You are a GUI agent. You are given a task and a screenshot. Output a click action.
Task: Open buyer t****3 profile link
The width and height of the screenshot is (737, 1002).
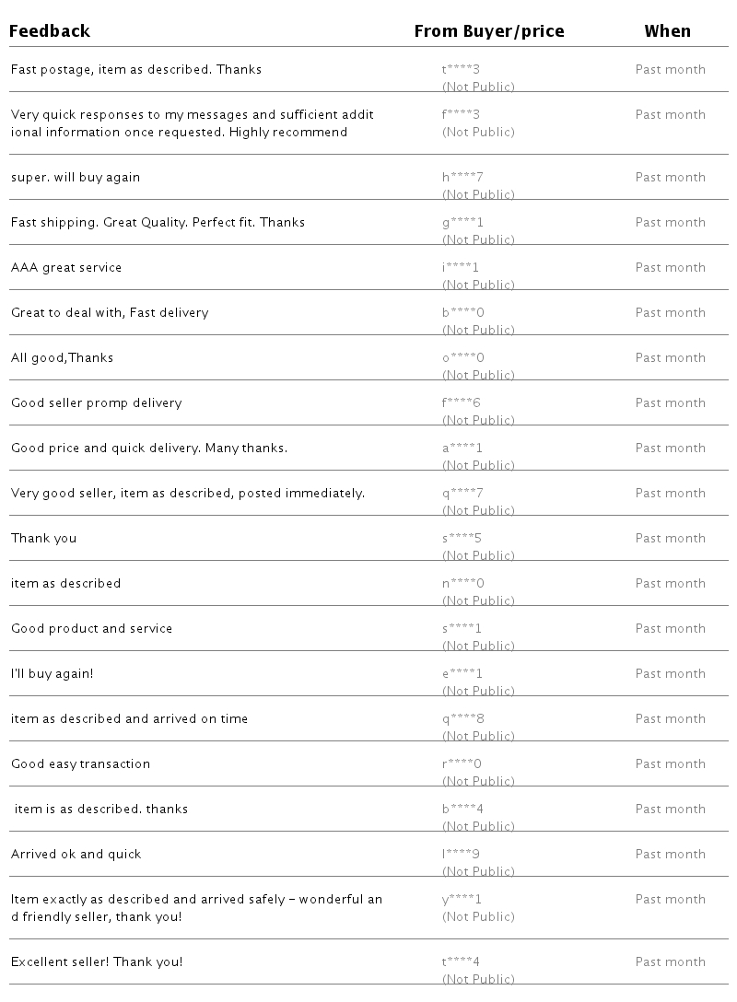point(462,70)
